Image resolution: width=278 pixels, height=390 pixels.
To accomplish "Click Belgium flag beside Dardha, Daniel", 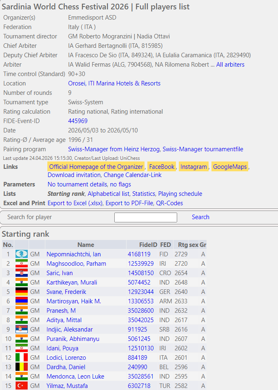I will pyautogui.click(x=22, y=367).
